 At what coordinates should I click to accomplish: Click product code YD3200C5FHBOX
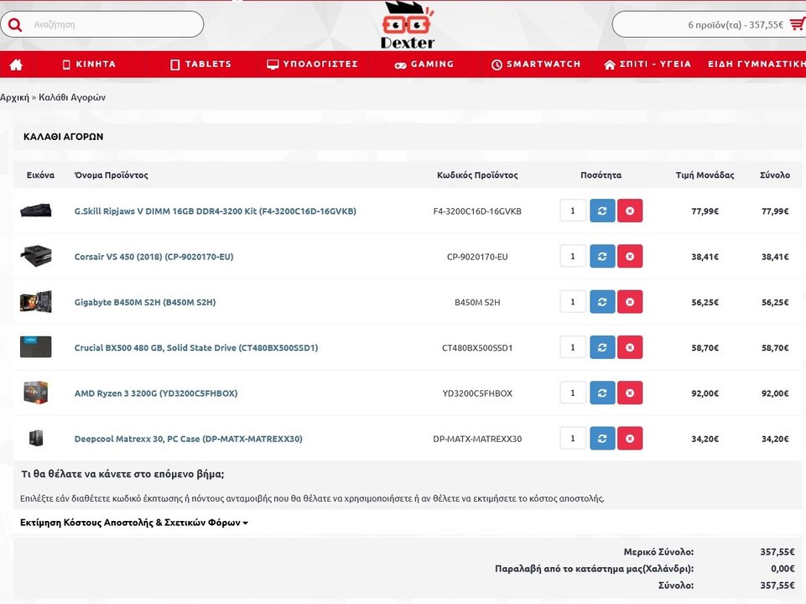point(477,393)
